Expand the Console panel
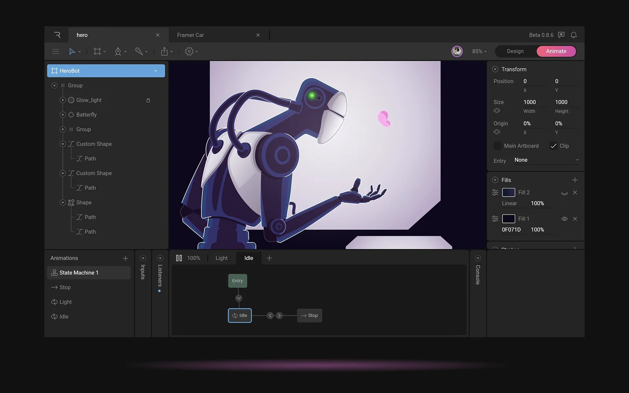This screenshot has width=629, height=393. click(x=478, y=258)
